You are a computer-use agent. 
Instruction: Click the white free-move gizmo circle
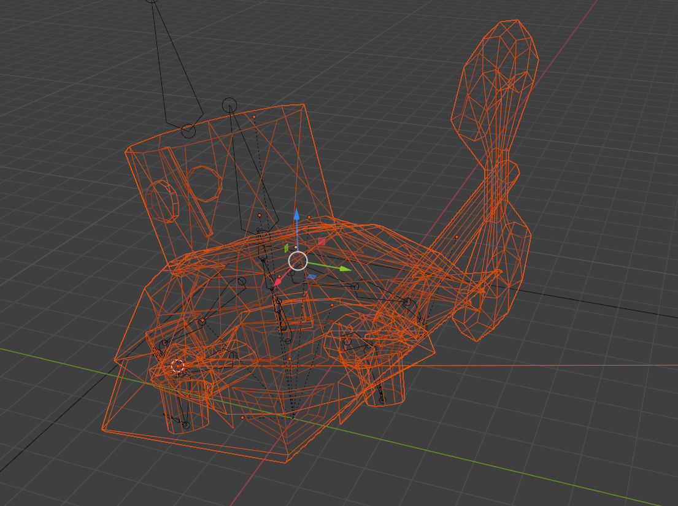tap(298, 261)
